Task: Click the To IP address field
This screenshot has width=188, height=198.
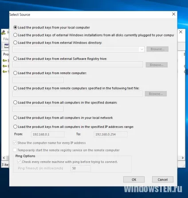Action: (110, 135)
